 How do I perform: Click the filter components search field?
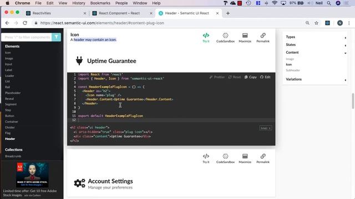[x=27, y=37]
